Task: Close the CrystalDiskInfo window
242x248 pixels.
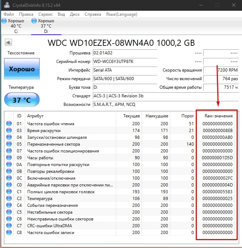Action: pos(234,5)
